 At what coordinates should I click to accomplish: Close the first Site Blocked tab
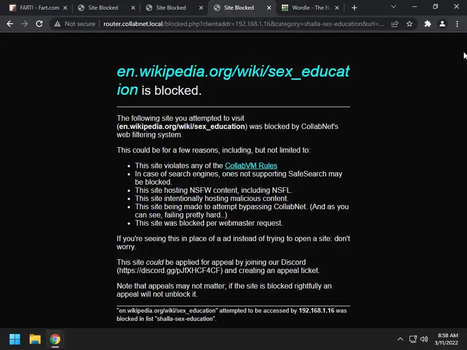133,8
